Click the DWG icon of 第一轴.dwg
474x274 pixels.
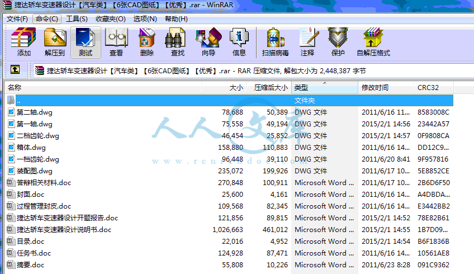pyautogui.click(x=11, y=124)
